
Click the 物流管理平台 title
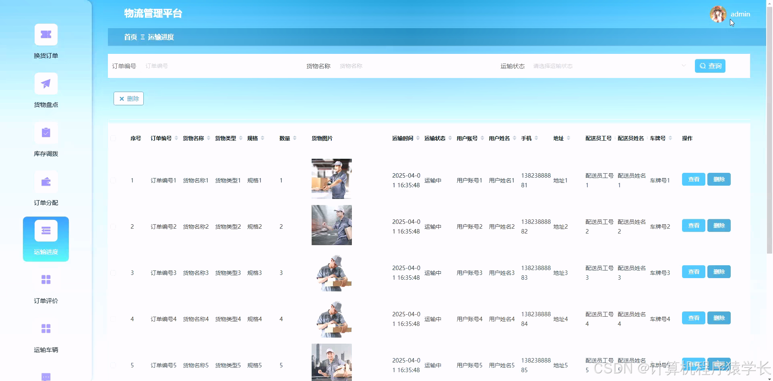[x=153, y=14]
